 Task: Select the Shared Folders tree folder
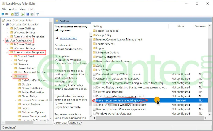[x=27, y=68]
